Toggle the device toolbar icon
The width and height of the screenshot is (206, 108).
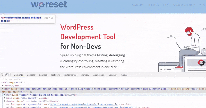tap(7, 75)
